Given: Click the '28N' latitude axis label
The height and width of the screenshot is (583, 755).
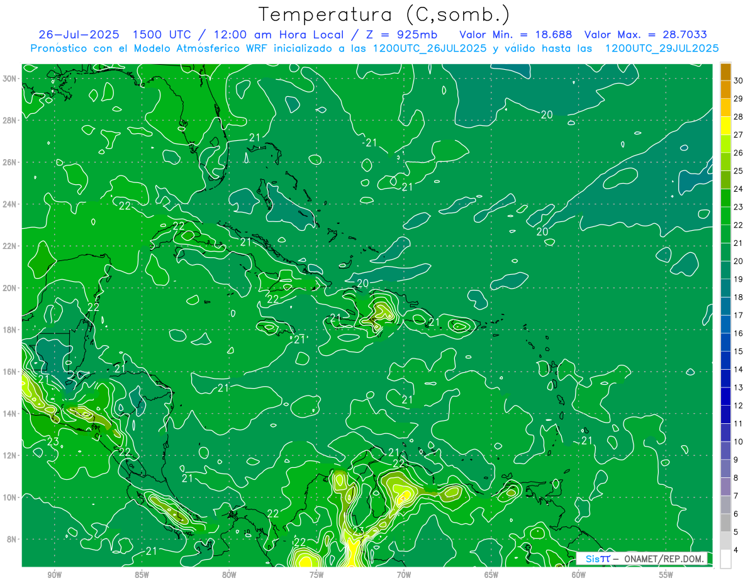Looking at the screenshot, I should click(10, 120).
